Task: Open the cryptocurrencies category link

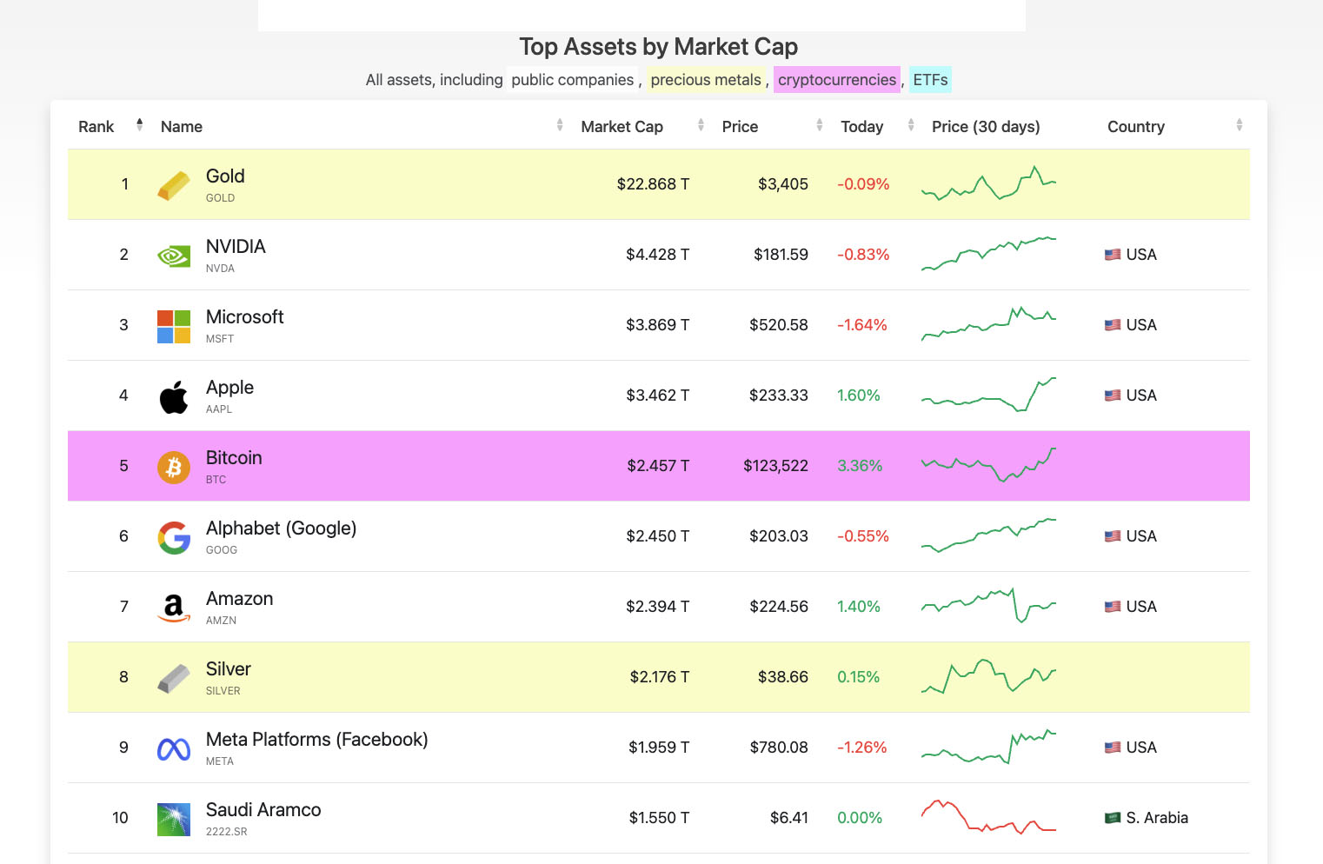Action: coord(836,80)
